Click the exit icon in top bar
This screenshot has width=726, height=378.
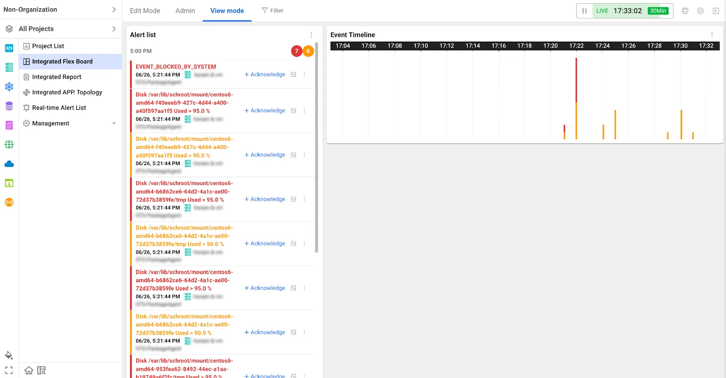click(x=716, y=11)
